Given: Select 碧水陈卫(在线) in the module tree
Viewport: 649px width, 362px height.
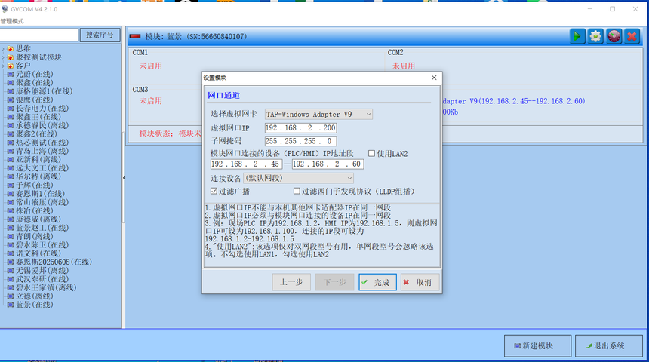Looking at the screenshot, I should (x=42, y=245).
